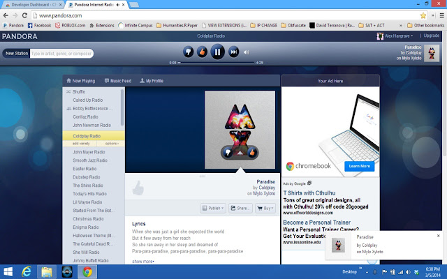Open the My Profile tab
447x279 pixels.
(152, 81)
